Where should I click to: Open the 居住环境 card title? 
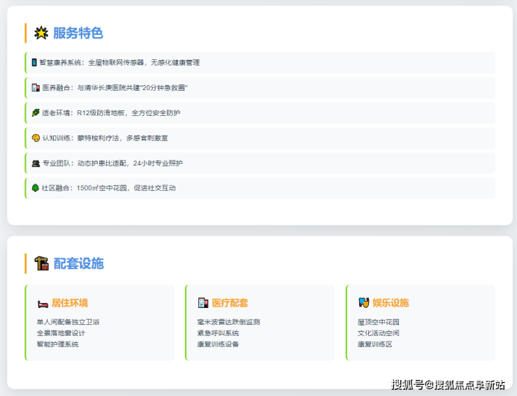click(x=70, y=303)
